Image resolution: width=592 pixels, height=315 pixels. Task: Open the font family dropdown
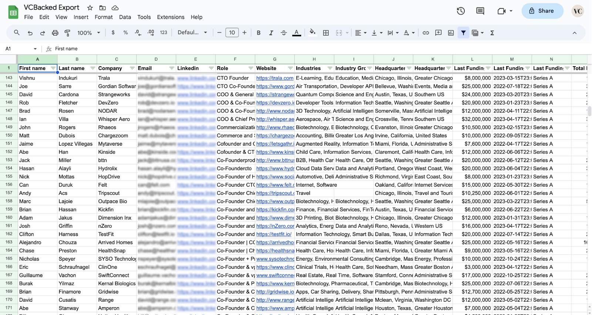pyautogui.click(x=192, y=33)
